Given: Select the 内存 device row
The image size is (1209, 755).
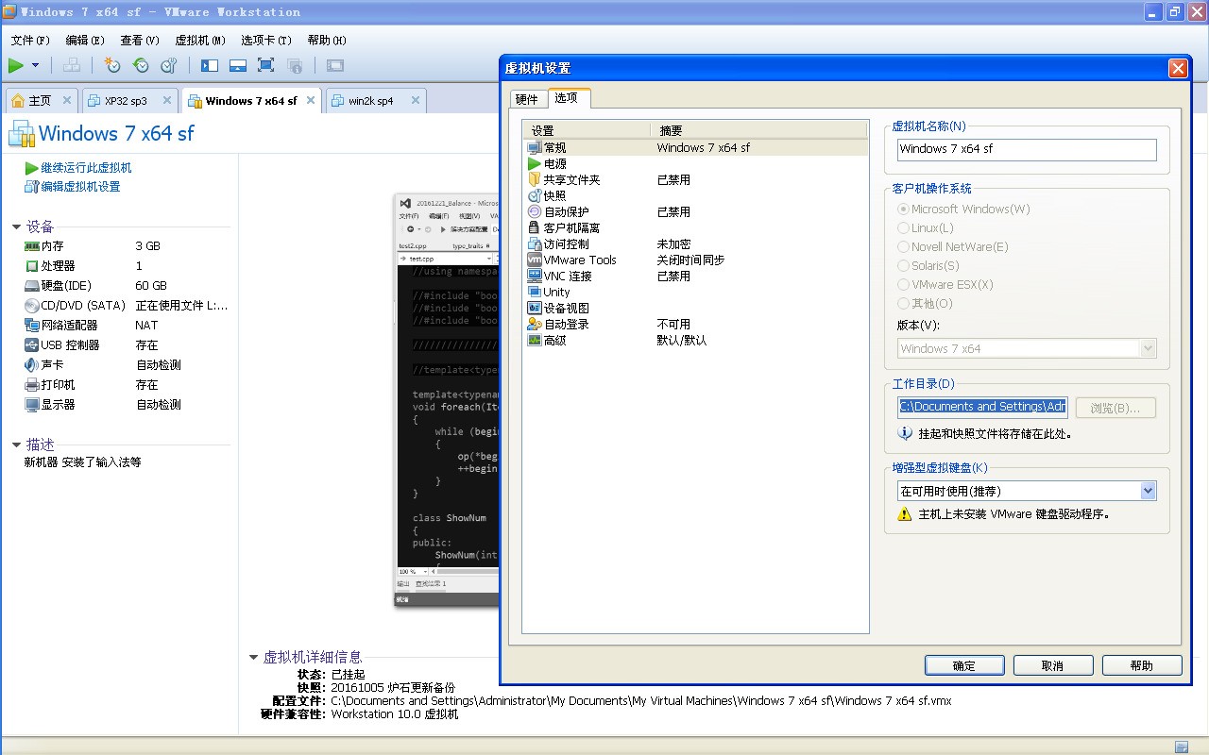Looking at the screenshot, I should 127,245.
